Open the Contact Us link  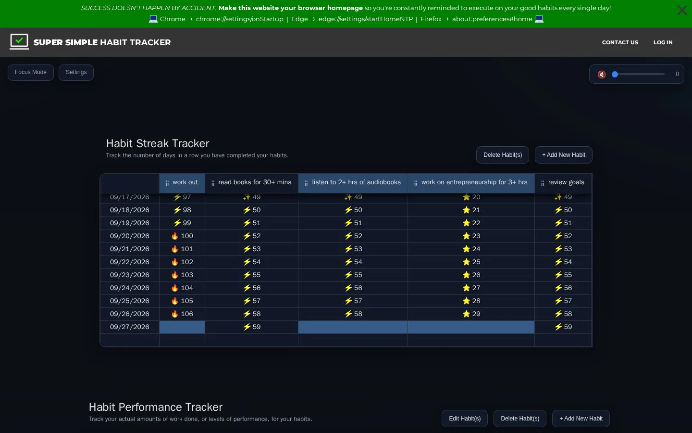coord(620,42)
